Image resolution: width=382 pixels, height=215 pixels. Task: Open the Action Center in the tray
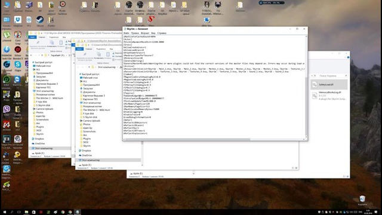pyautogui.click(x=377, y=212)
